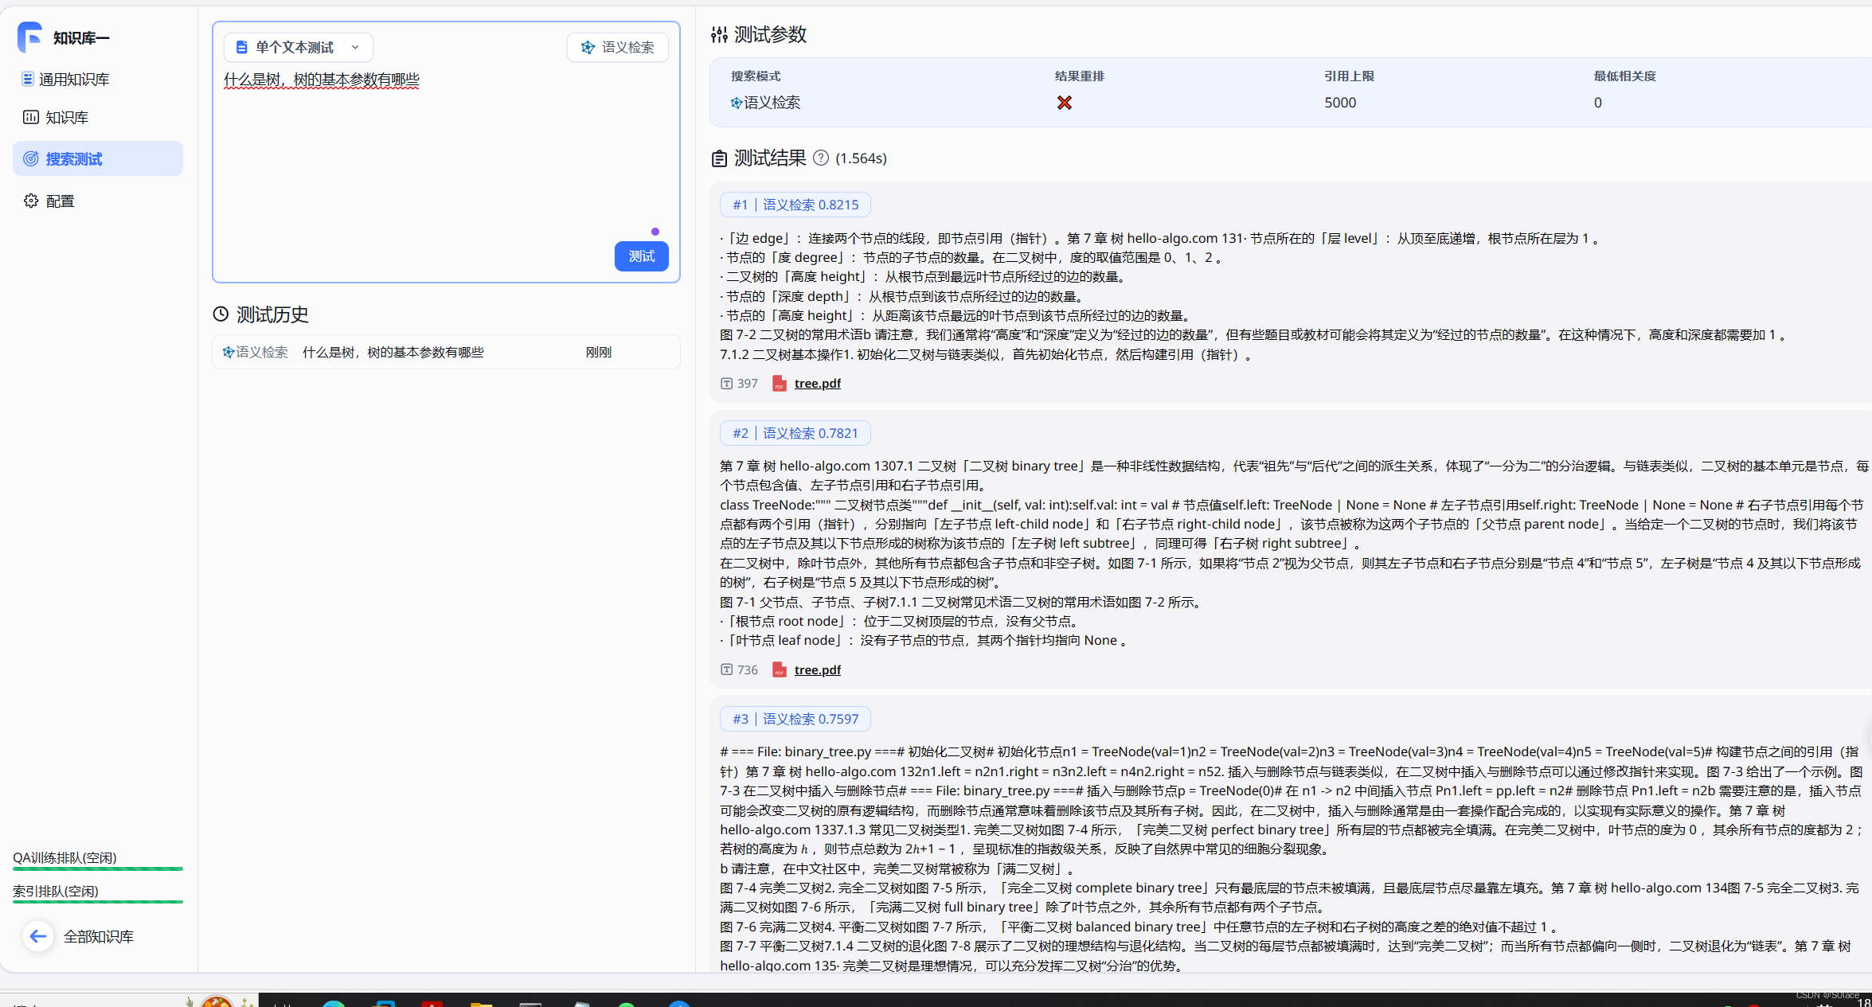The height and width of the screenshot is (1007, 1872).
Task: Click the 语义检索 value under 搜索模式
Action: coord(765,102)
